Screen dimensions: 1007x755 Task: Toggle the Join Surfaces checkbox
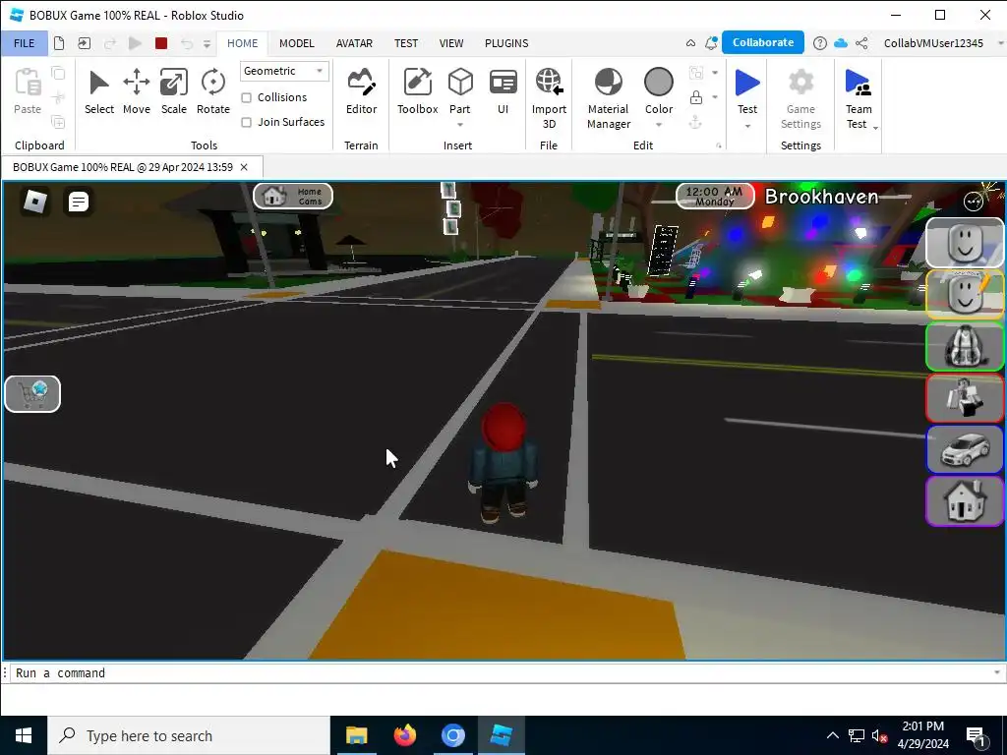pos(247,122)
